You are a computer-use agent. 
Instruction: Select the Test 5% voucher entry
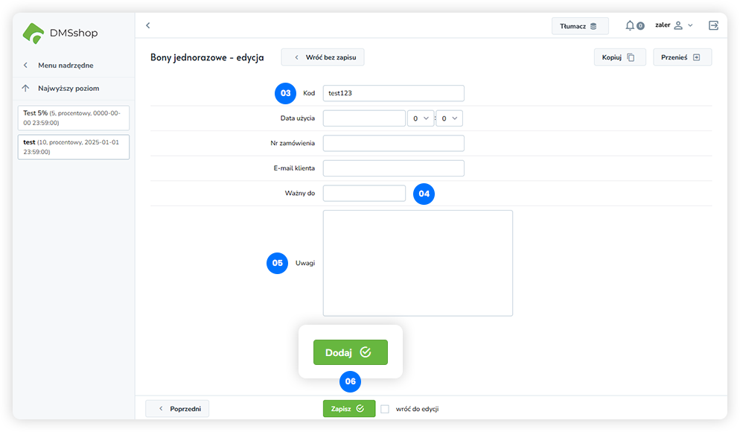pyautogui.click(x=73, y=118)
